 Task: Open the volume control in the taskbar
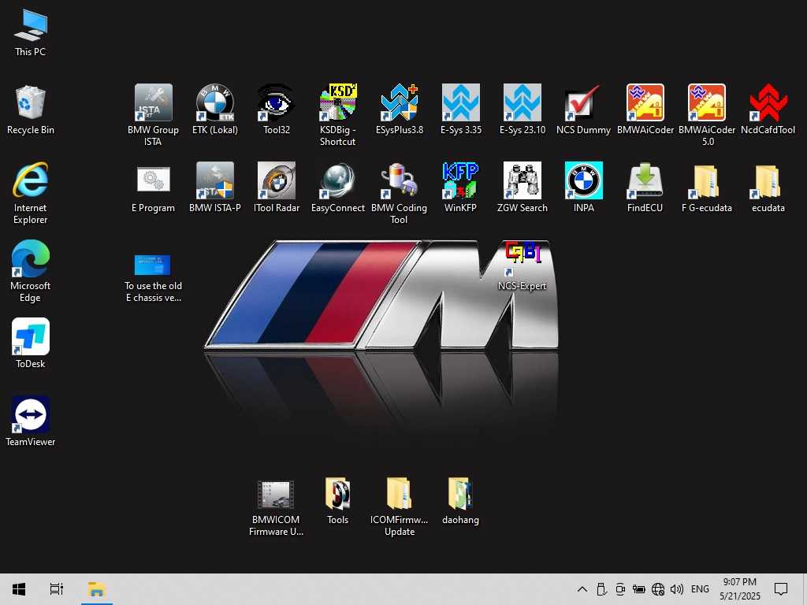click(677, 588)
